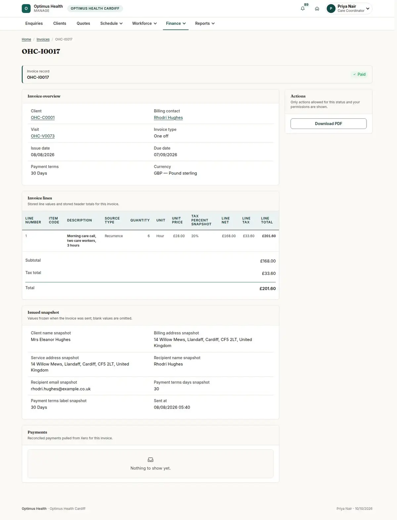
Task: Go to the Enquiries section
Action: pos(34,23)
